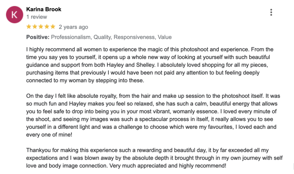Screen dimensions: 294x174
Task: Select the "Responsiveness" attribute text
Action: [135, 37]
